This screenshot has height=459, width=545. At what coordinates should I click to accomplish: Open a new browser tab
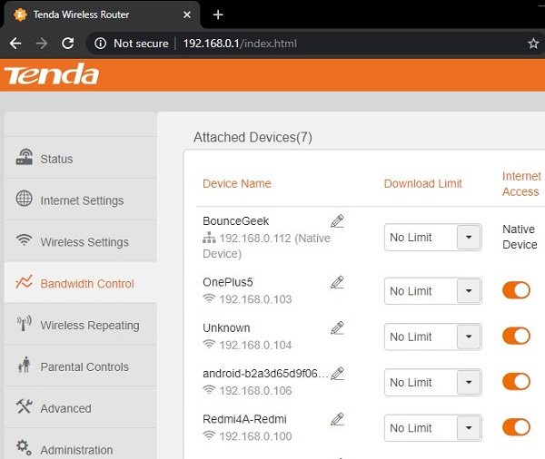[x=218, y=15]
